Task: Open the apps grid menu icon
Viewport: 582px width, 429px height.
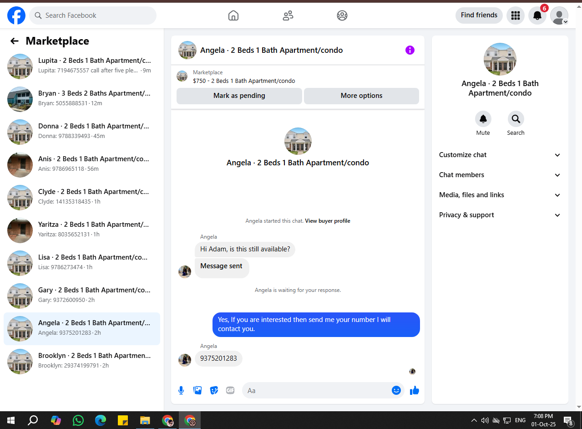Action: 516,15
